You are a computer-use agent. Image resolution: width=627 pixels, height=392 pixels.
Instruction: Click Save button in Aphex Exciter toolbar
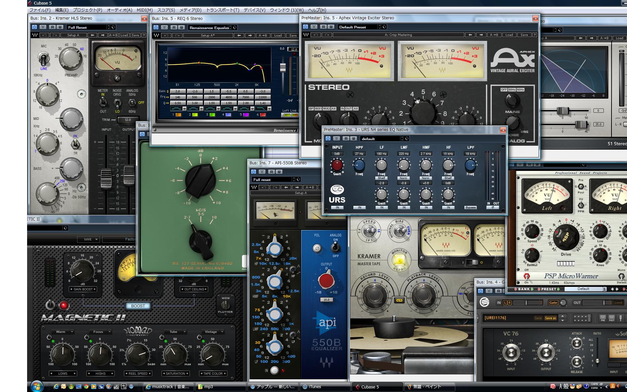point(524,35)
